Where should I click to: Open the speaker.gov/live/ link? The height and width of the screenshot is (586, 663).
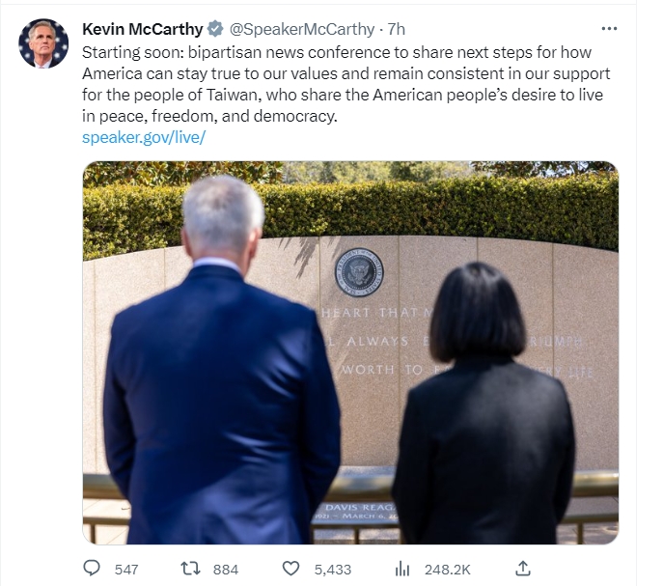point(144,137)
